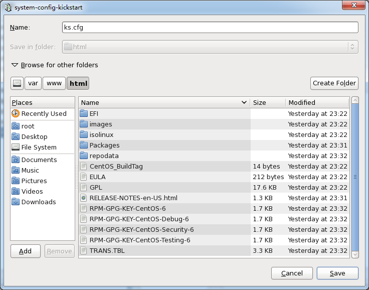Click the Create Folder button
This screenshot has height=290, width=369.
pos(334,83)
